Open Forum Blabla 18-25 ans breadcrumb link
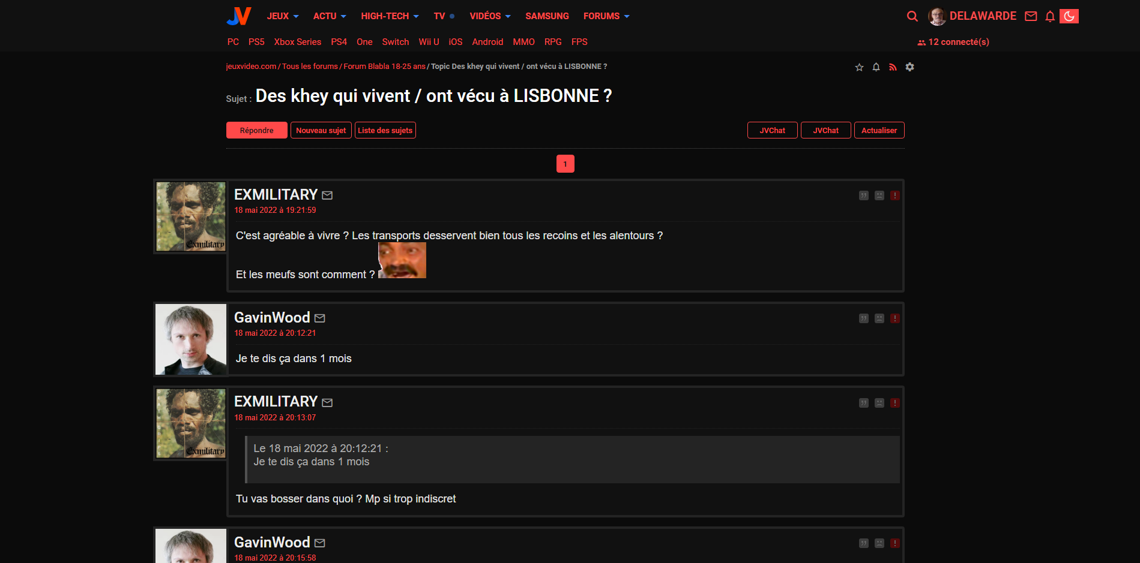Image resolution: width=1140 pixels, height=563 pixels. pos(384,67)
